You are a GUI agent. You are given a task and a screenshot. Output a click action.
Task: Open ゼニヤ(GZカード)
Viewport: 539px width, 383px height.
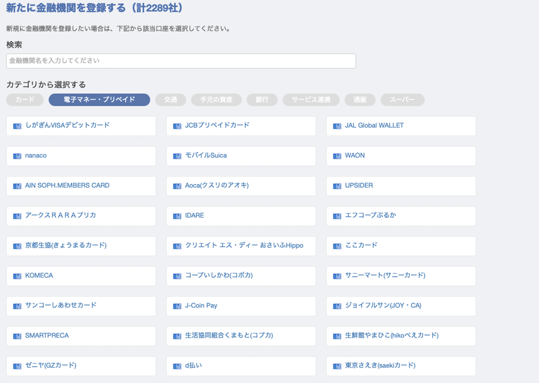(81, 366)
